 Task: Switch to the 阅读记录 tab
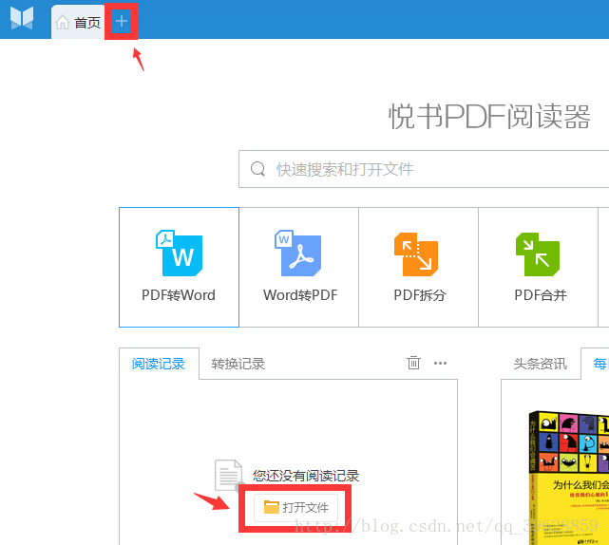click(x=159, y=364)
